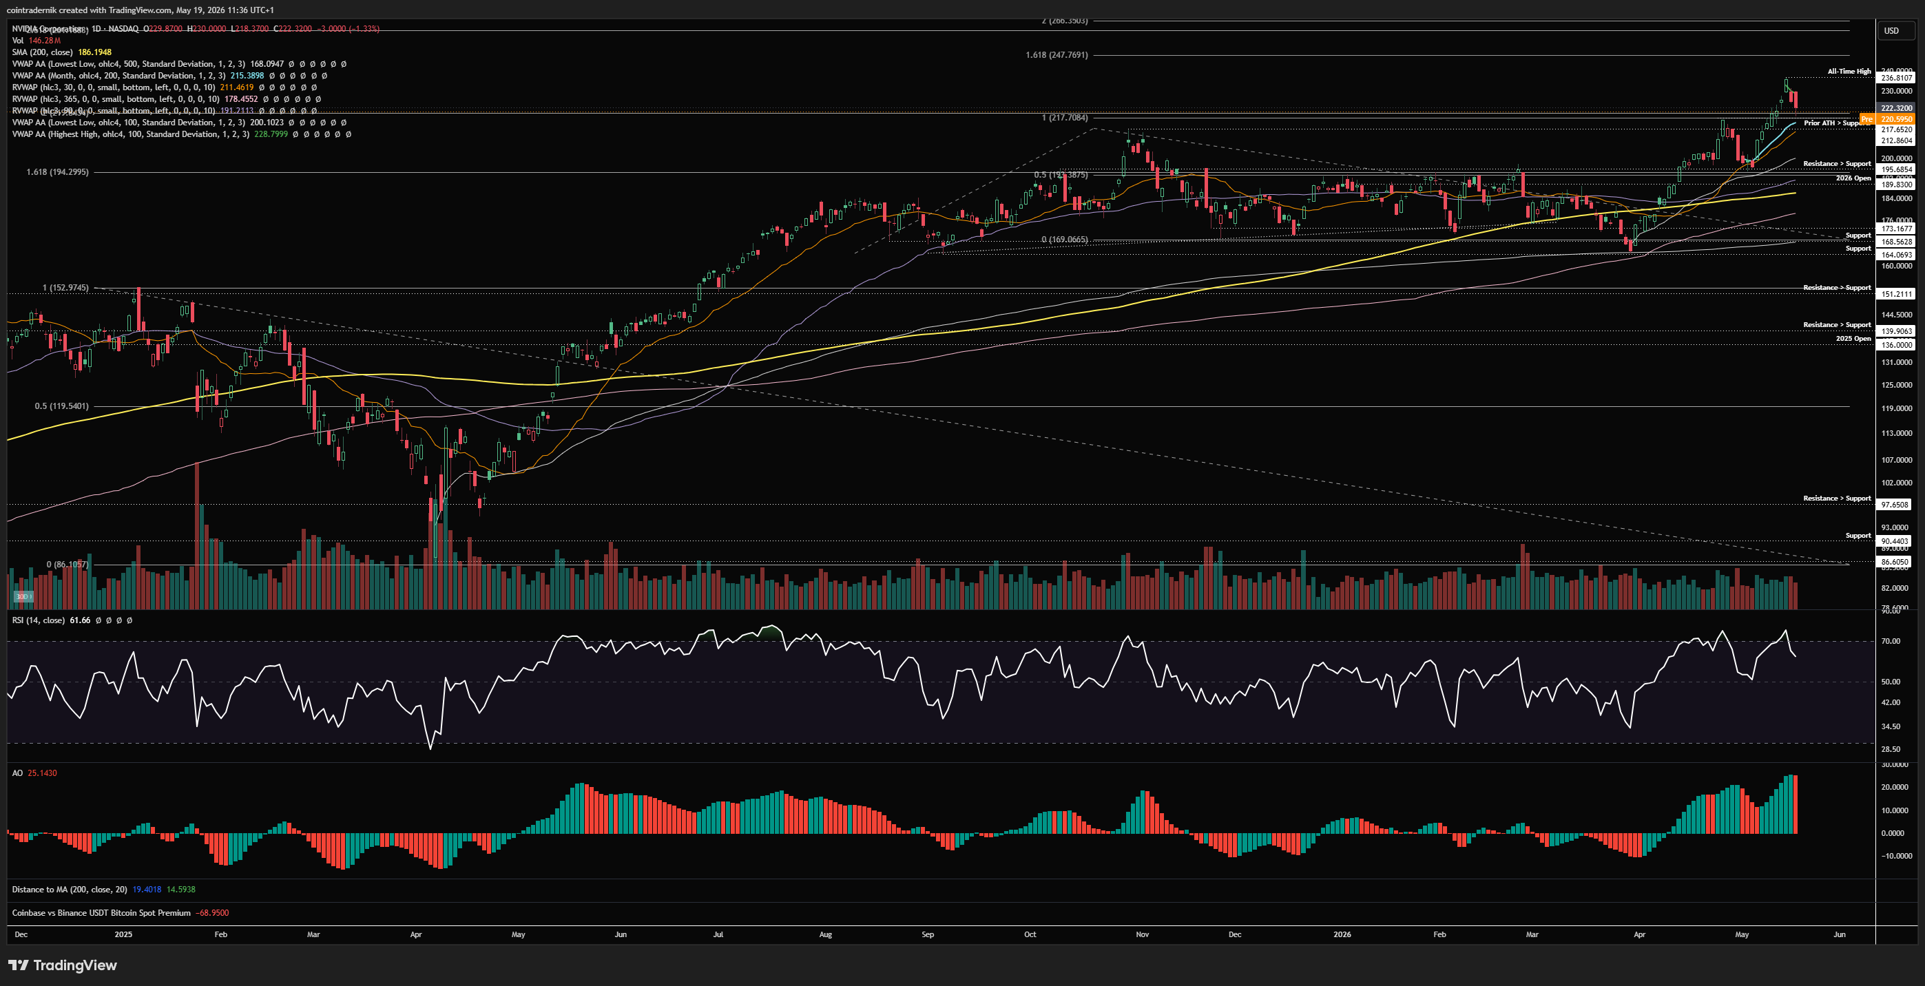The image size is (1925, 986).
Task: Select the Fibonacci 0.5 (119.5401) level label
Action: [61, 406]
